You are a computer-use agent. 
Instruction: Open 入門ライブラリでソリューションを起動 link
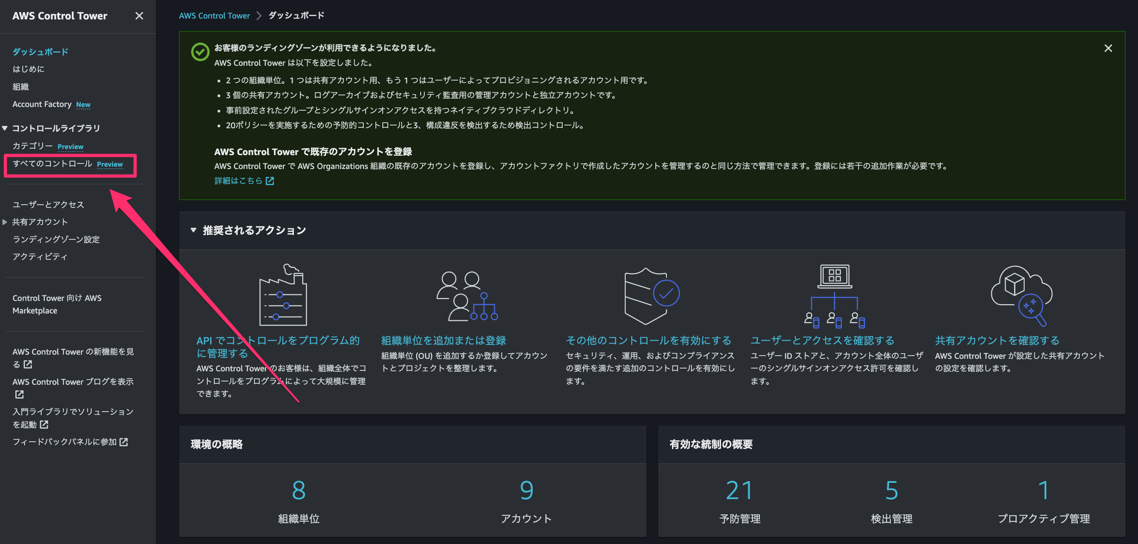(73, 418)
